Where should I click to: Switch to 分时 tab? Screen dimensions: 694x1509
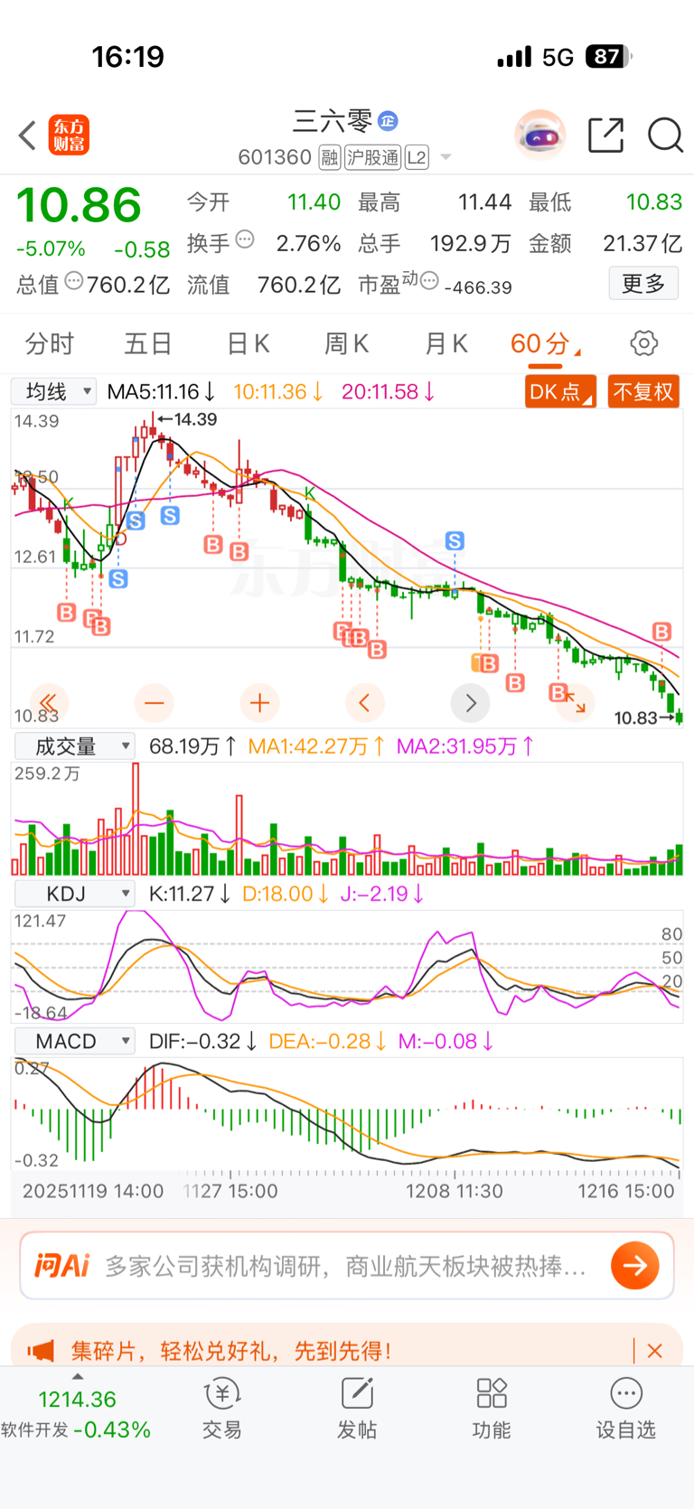pos(50,343)
